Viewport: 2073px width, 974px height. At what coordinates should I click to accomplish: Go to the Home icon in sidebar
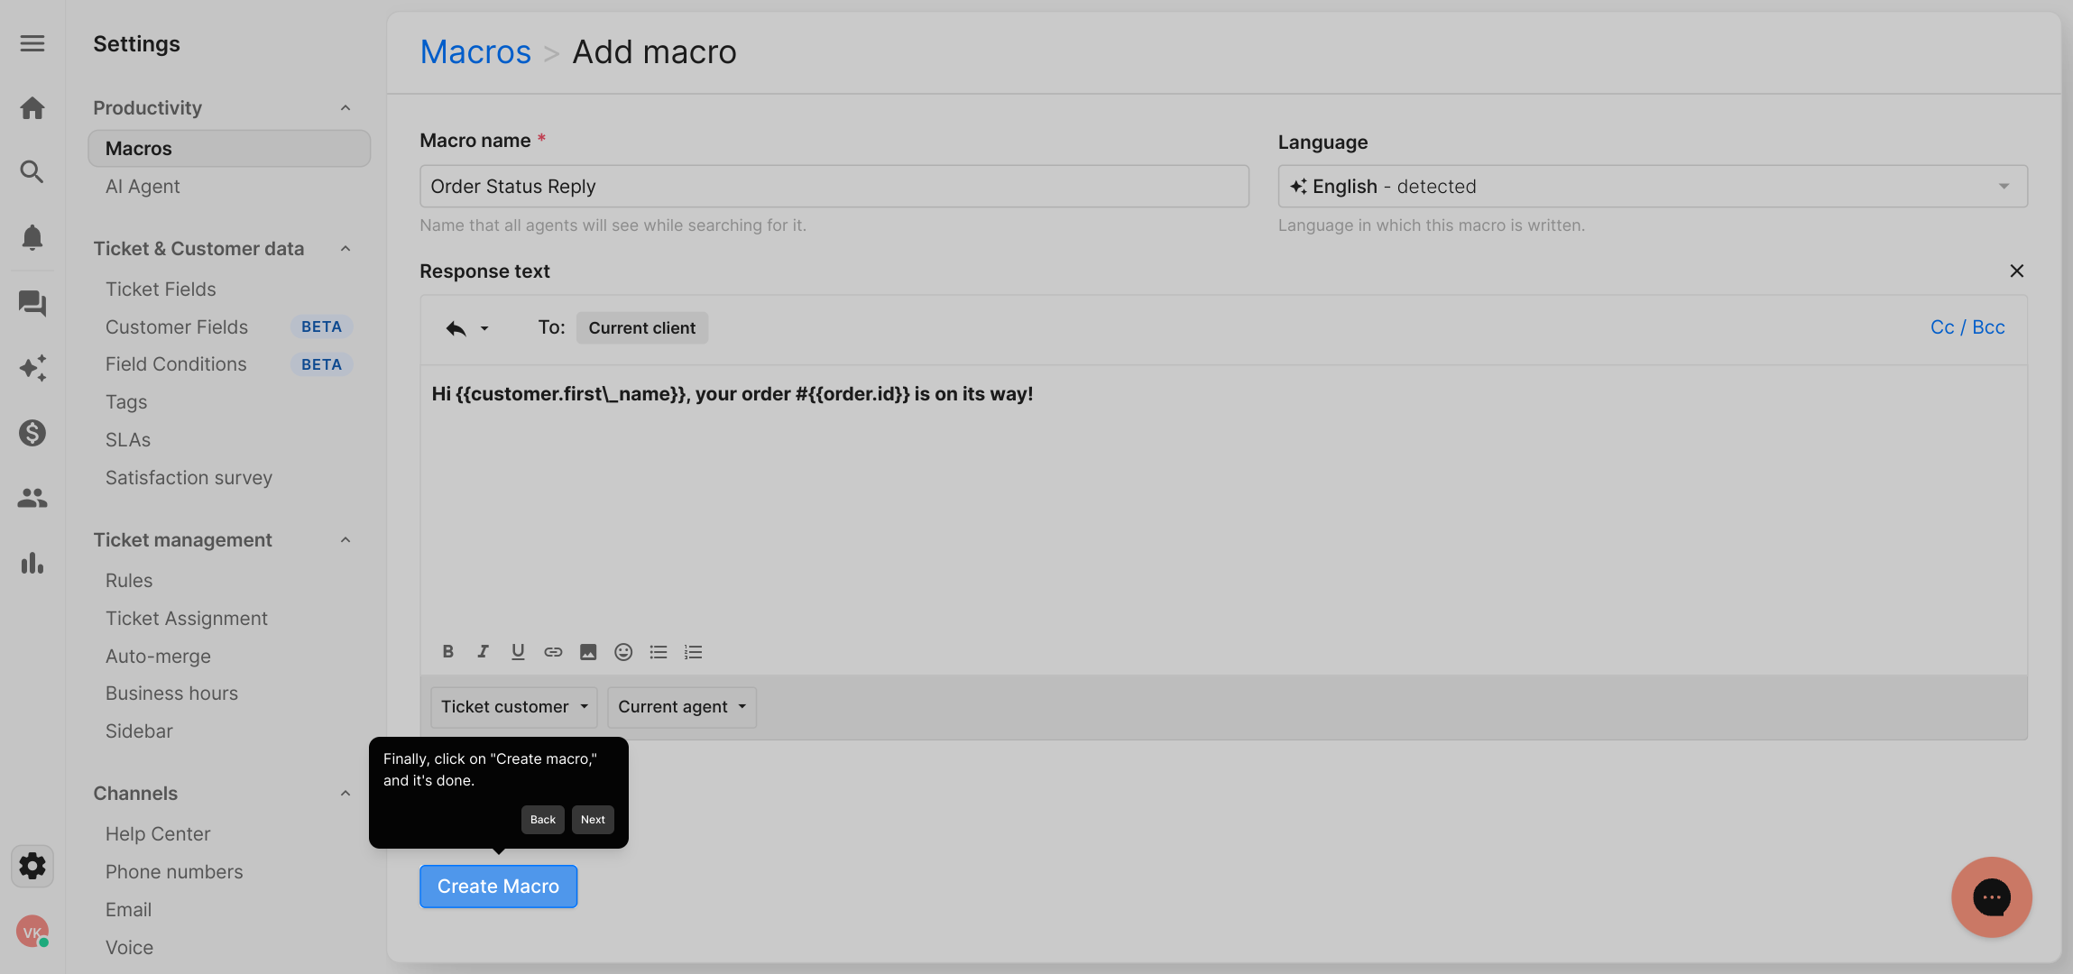click(x=32, y=108)
